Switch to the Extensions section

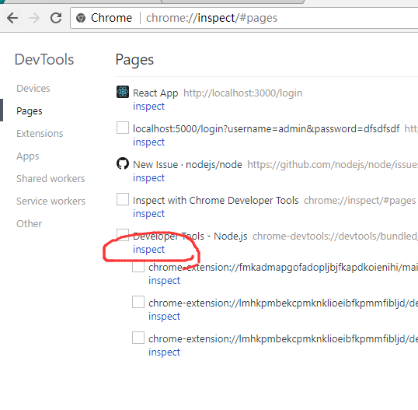tap(40, 134)
